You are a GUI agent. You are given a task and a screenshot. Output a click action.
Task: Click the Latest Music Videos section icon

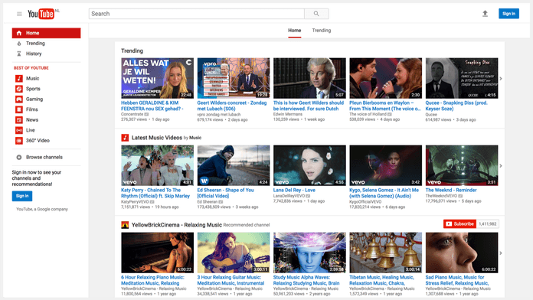point(125,138)
